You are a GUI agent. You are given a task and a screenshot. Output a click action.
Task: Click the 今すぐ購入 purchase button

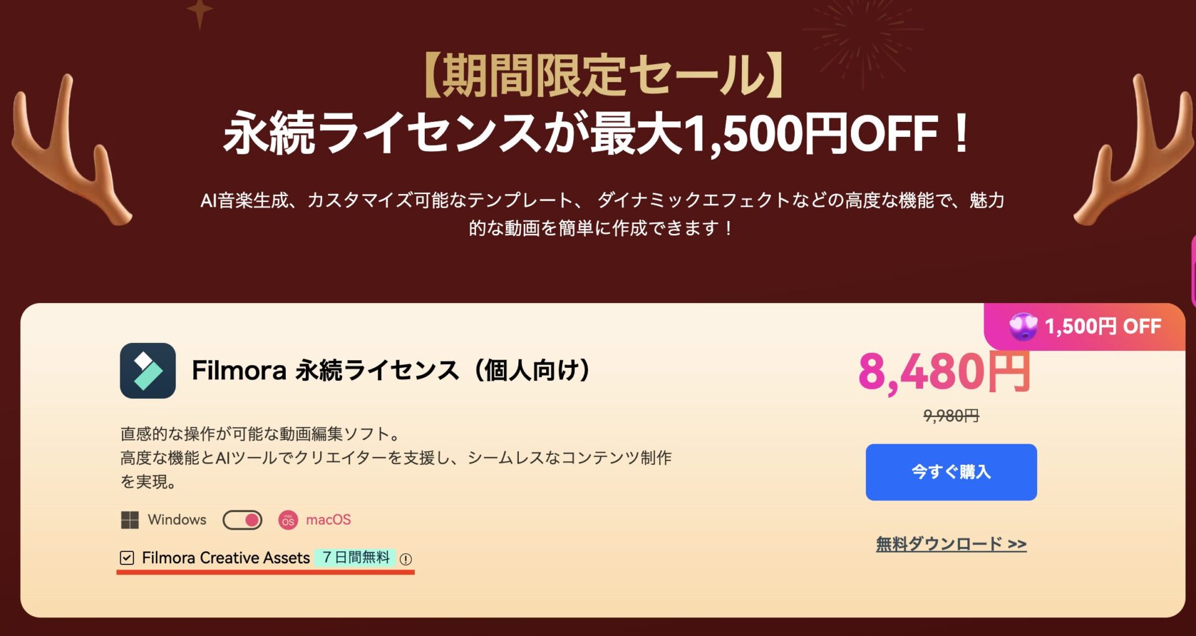click(x=952, y=472)
